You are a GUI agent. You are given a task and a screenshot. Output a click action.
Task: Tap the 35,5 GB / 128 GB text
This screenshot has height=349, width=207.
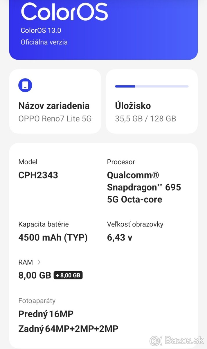click(145, 119)
